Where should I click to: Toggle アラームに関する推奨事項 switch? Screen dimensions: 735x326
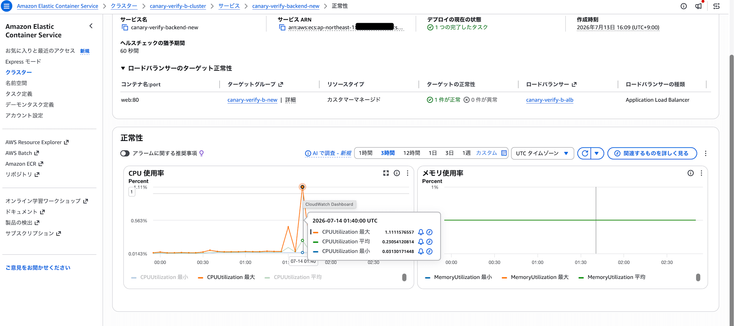pyautogui.click(x=125, y=153)
